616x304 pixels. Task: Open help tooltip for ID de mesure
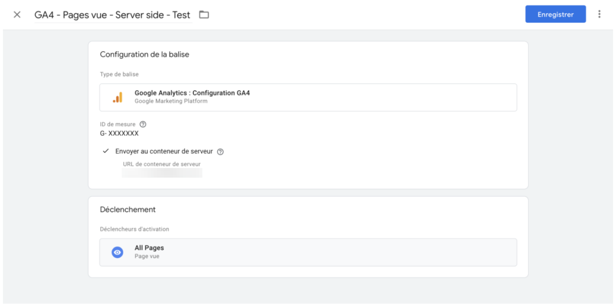click(x=143, y=125)
